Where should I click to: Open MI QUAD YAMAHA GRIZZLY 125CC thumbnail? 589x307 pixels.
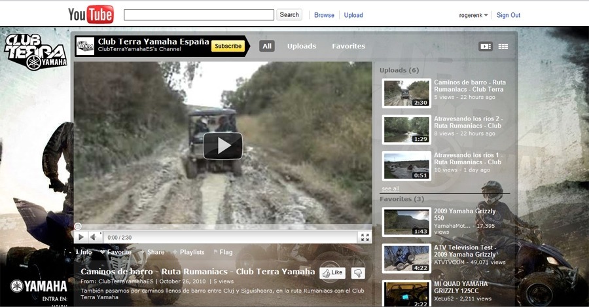coord(406,293)
